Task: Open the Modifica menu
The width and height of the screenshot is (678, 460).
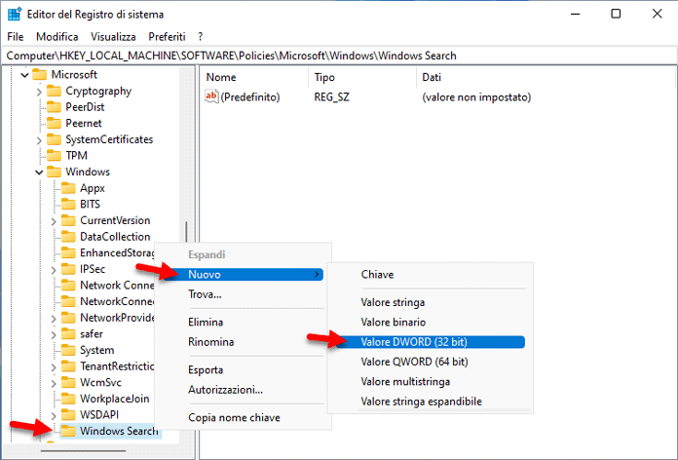Action: (x=56, y=36)
